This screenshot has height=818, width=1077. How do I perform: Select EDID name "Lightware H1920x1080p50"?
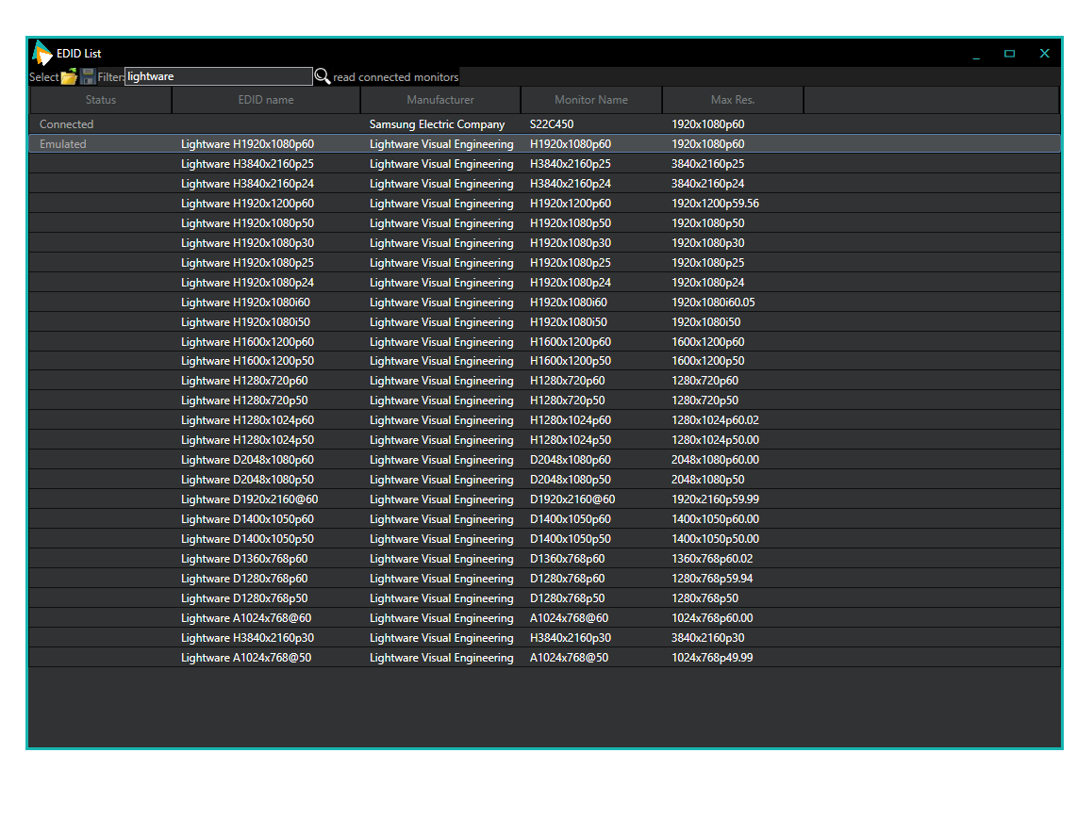[x=247, y=223]
